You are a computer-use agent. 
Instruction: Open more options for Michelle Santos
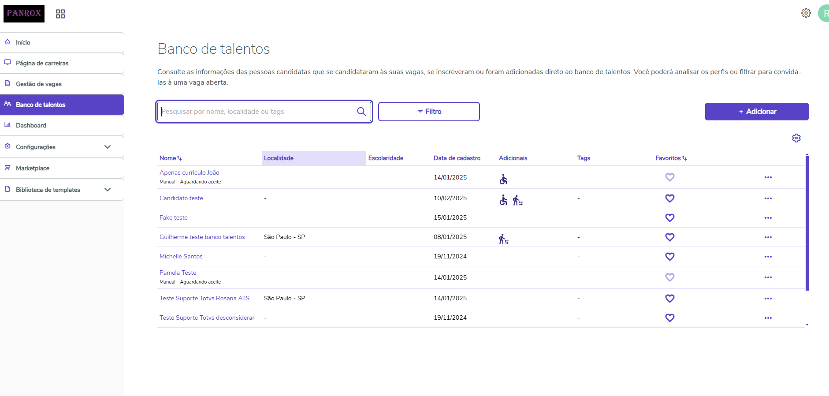(768, 257)
